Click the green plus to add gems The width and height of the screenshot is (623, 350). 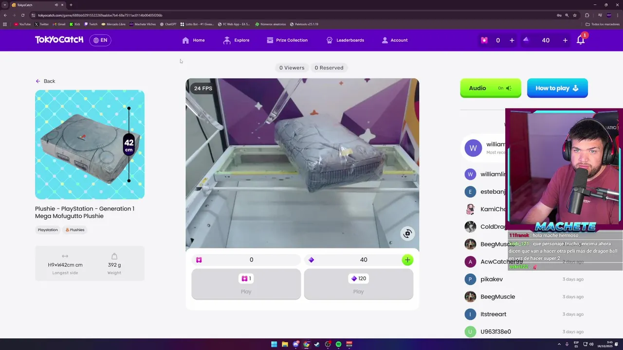[x=407, y=260]
